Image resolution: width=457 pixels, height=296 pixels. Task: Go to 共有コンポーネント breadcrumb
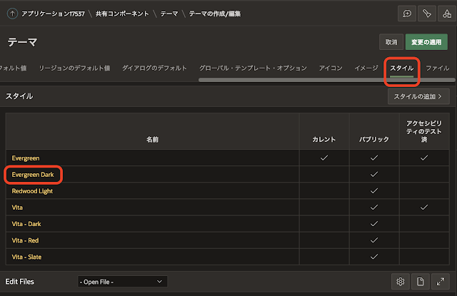pos(122,14)
